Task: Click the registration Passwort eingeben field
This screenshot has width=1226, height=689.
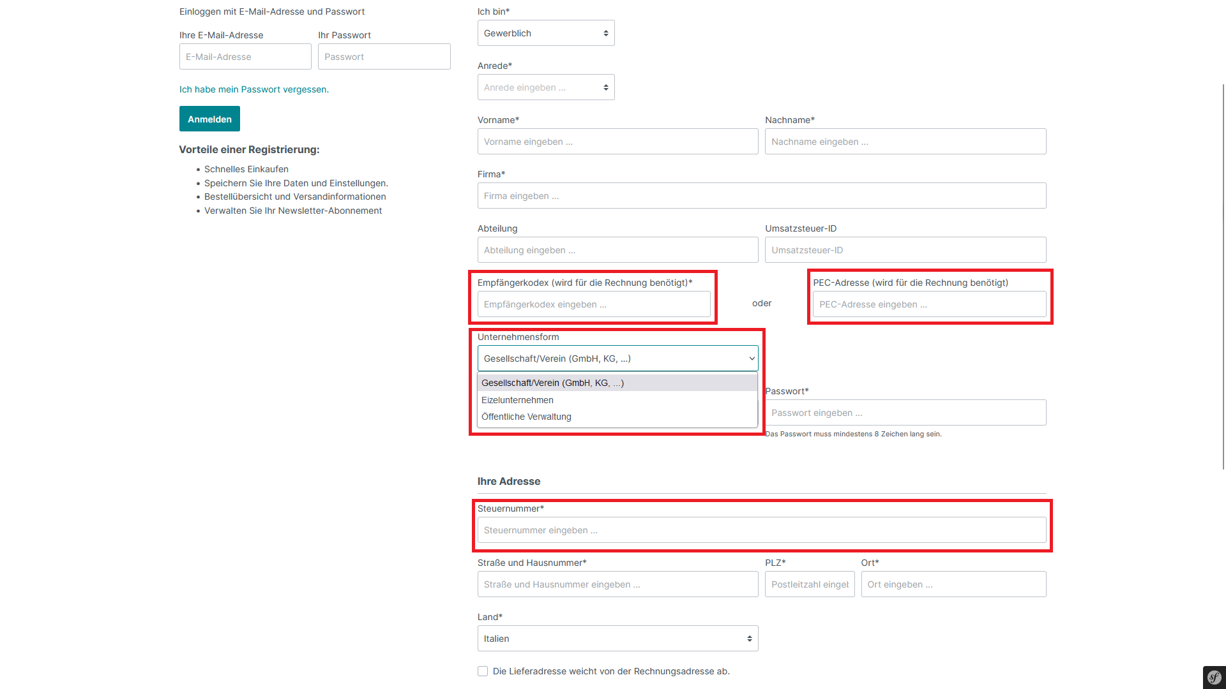Action: coord(905,413)
